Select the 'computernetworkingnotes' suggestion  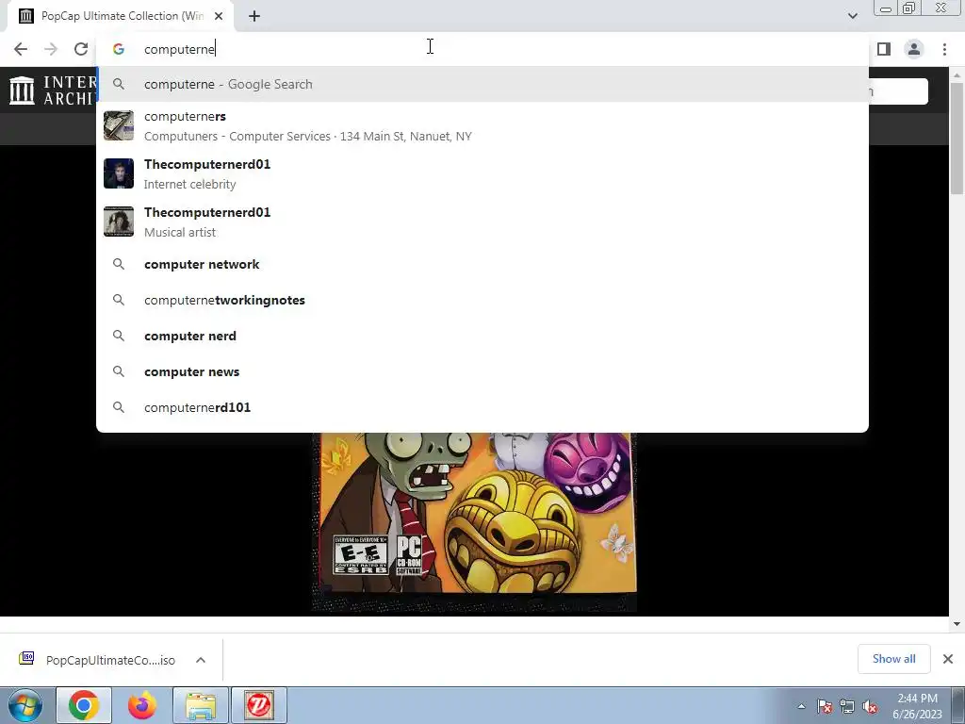[x=482, y=301]
